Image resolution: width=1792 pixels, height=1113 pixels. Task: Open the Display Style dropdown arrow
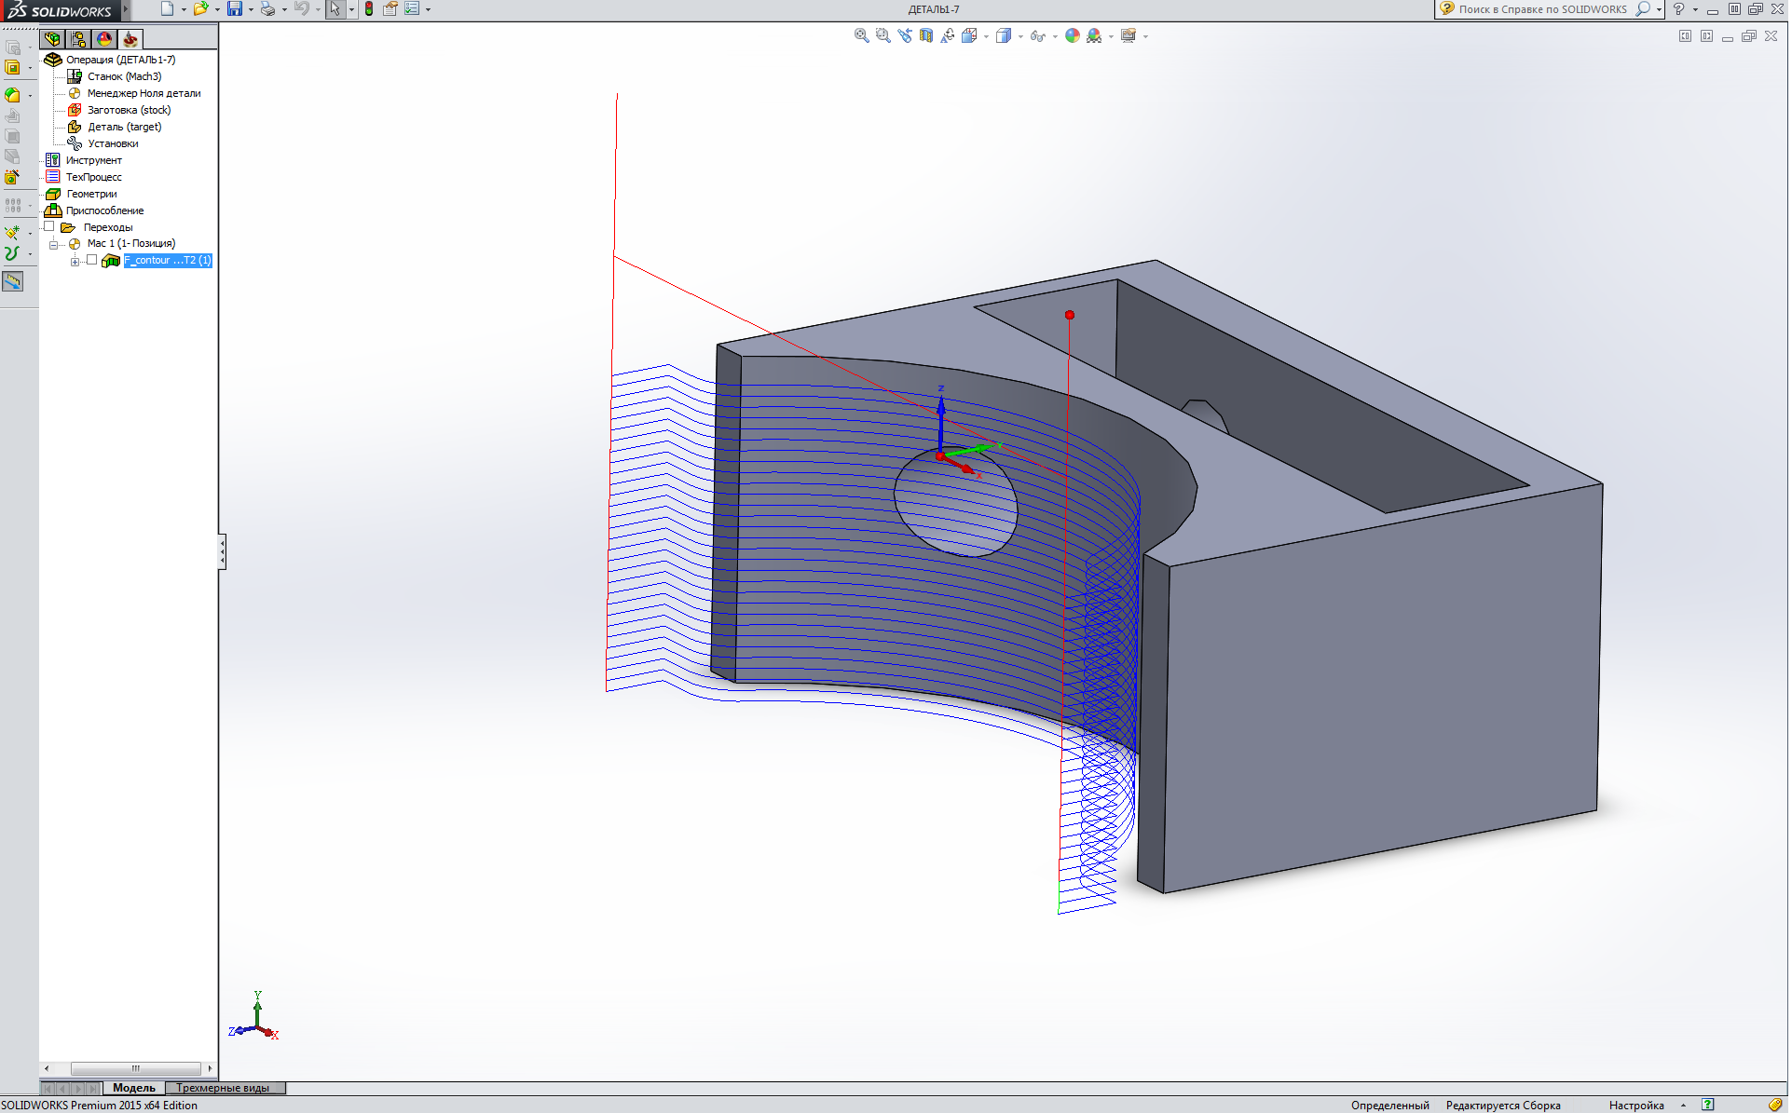click(1020, 36)
